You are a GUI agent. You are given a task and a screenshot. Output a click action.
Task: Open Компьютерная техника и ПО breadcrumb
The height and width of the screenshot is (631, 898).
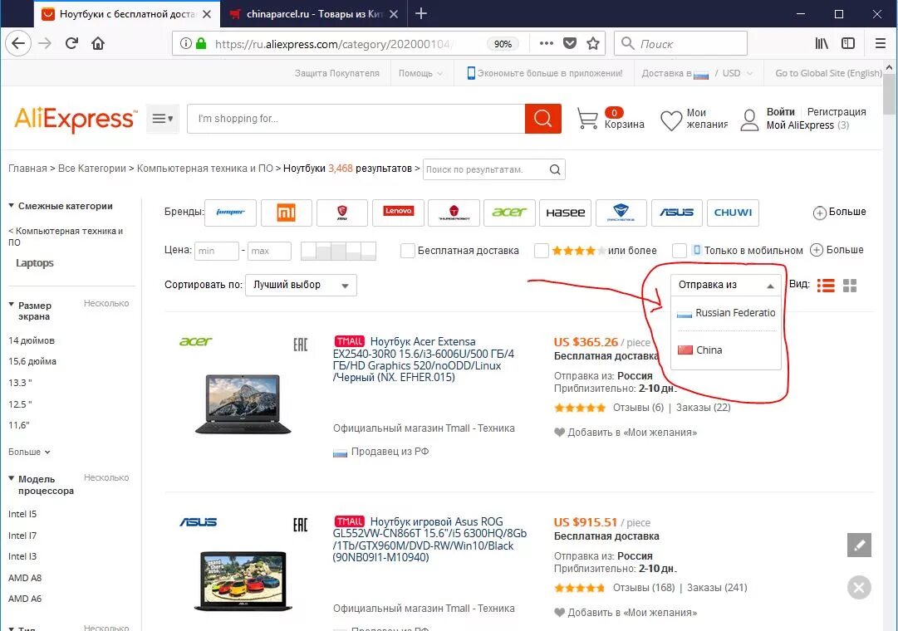pyautogui.click(x=205, y=169)
